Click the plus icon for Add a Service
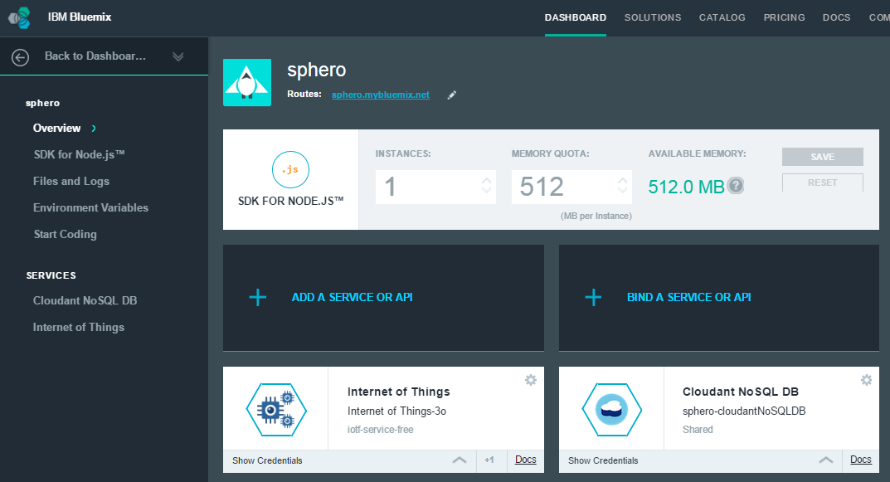This screenshot has width=890, height=482. (x=258, y=297)
